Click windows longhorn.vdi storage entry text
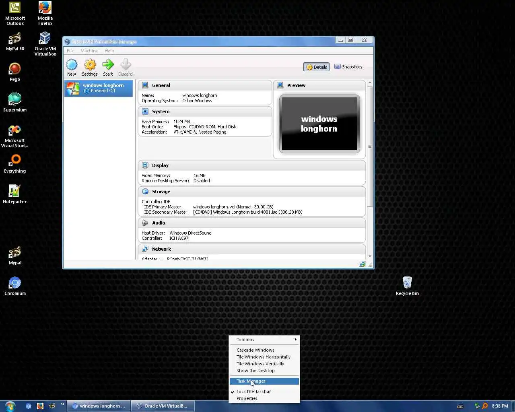The width and height of the screenshot is (515, 412). point(233,207)
